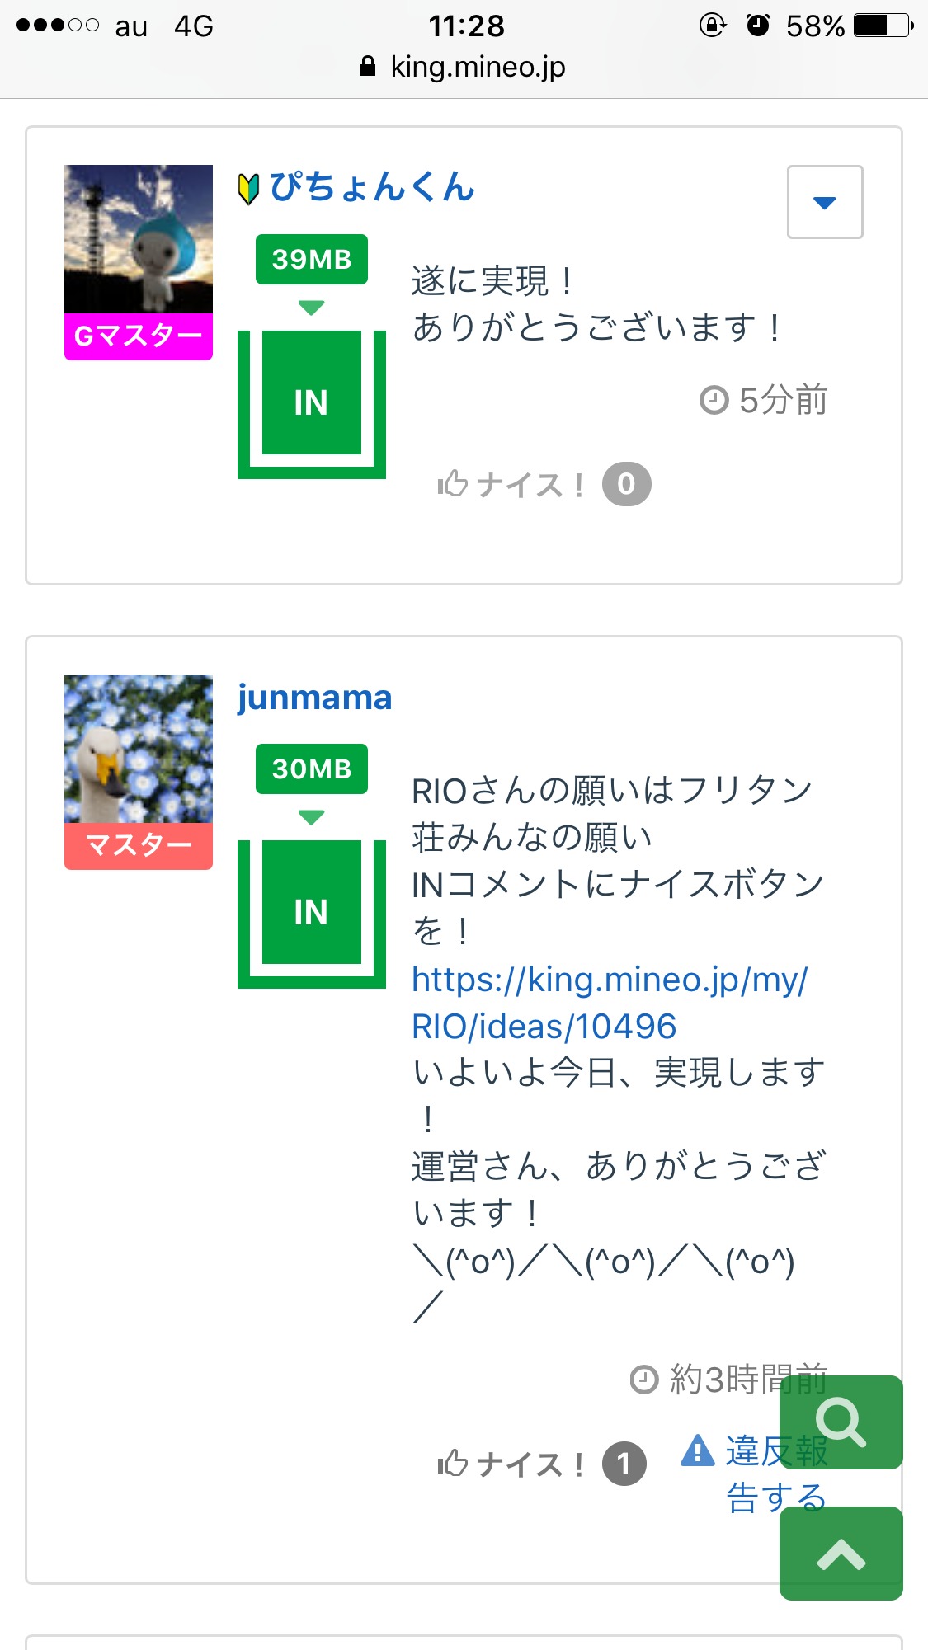The height and width of the screenshot is (1650, 928).
Task: Like ぴちょんくん's comment with ナイス thumbs-up
Action: point(511,485)
